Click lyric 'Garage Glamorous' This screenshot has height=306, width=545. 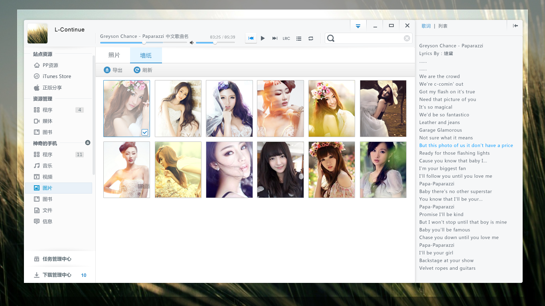pos(440,130)
